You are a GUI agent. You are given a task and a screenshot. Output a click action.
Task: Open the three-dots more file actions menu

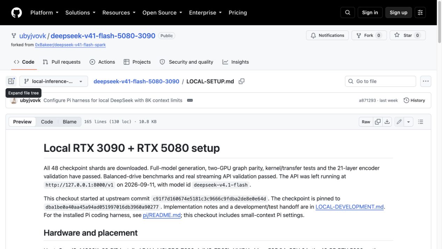coord(426,81)
